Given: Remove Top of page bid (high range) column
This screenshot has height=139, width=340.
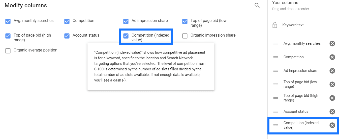Looking at the screenshot, I should click(332, 98).
